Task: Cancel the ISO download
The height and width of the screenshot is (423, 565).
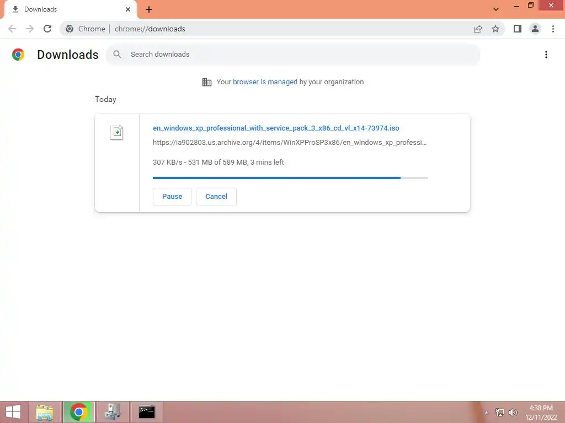Action: (x=216, y=197)
